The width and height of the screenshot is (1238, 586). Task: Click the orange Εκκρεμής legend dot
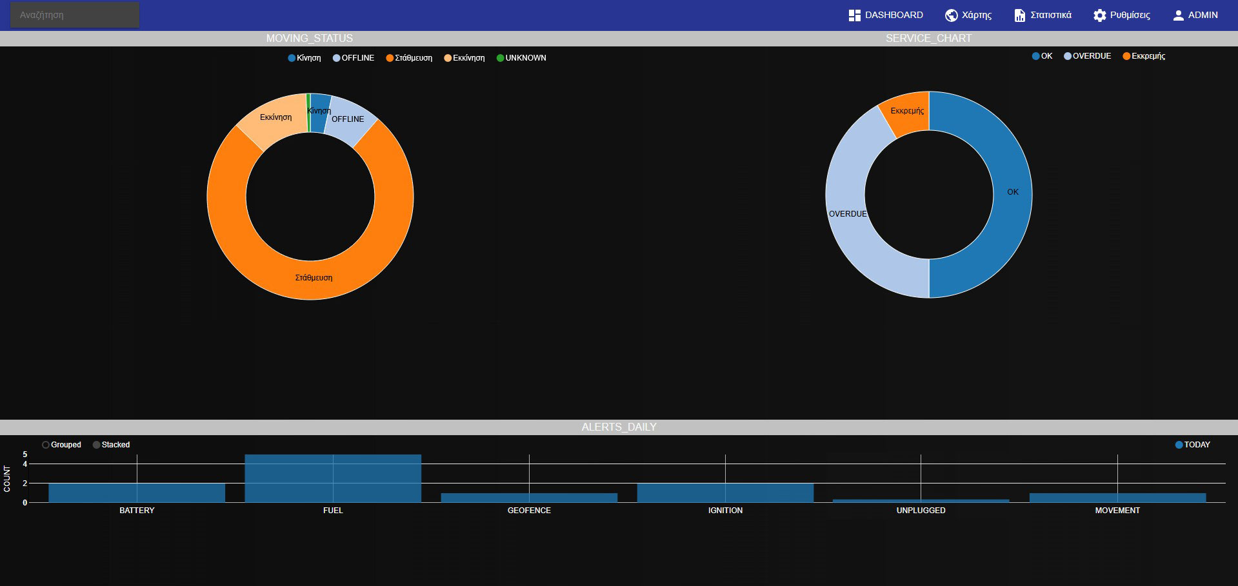click(1127, 56)
